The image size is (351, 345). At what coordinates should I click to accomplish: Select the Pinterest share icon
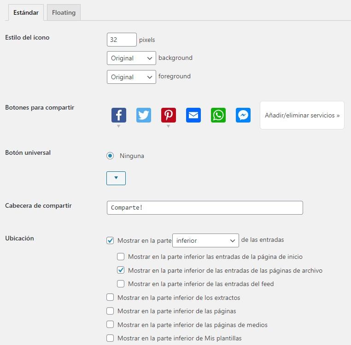click(x=169, y=115)
